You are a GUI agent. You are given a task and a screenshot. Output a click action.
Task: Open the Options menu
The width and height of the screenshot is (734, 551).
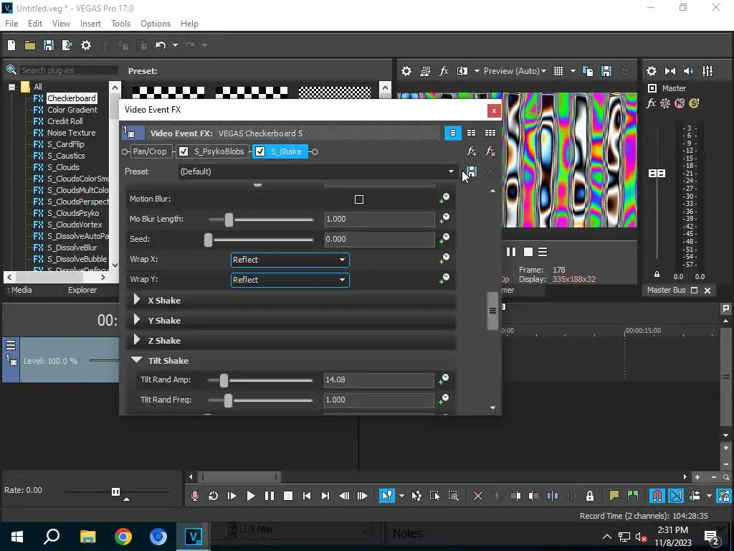(x=156, y=24)
